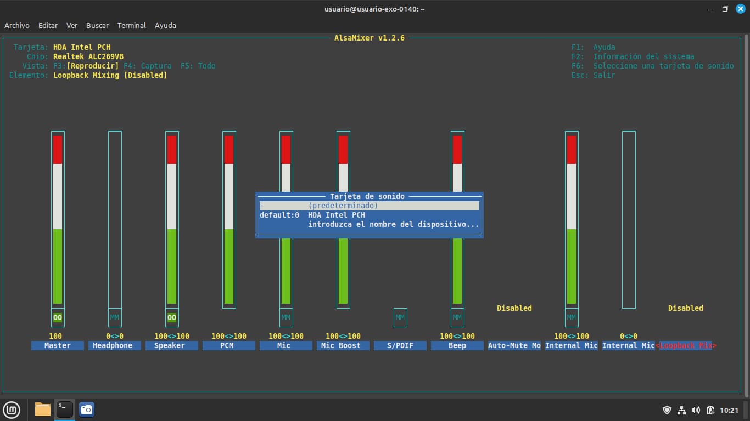Toggle the Speaker mute indicator box
The height and width of the screenshot is (421, 750).
[x=172, y=317]
